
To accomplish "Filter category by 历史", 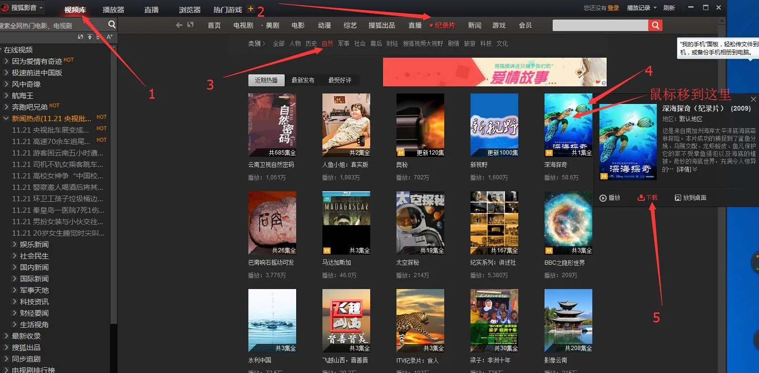I will tap(311, 43).
